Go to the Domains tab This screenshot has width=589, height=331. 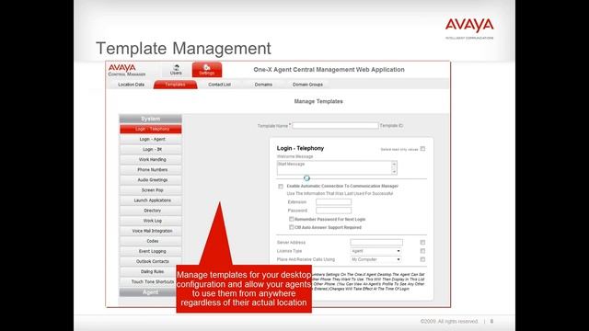(263, 85)
